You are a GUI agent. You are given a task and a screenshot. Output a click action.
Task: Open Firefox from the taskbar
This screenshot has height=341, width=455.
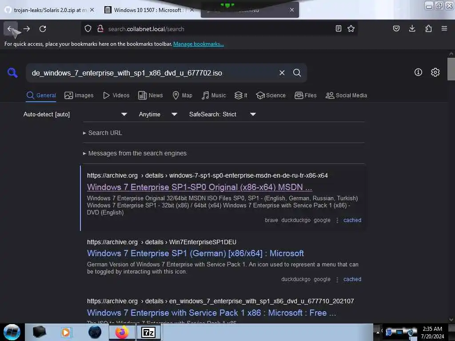click(122, 332)
